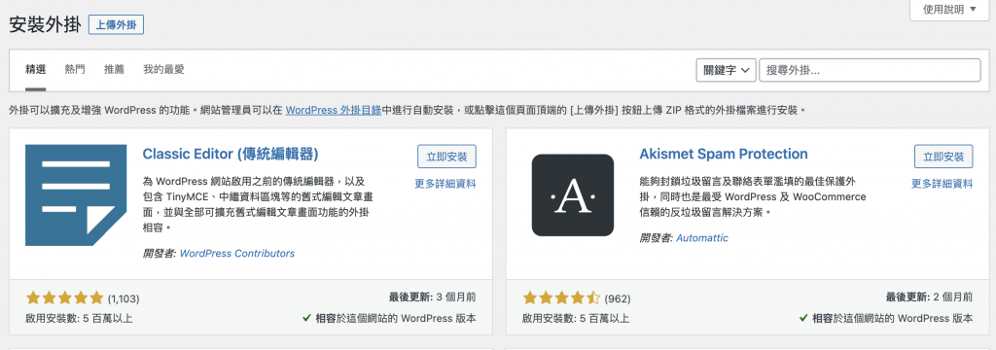Click the Classic Editor plugin icon
The width and height of the screenshot is (996, 350).
[x=75, y=195]
